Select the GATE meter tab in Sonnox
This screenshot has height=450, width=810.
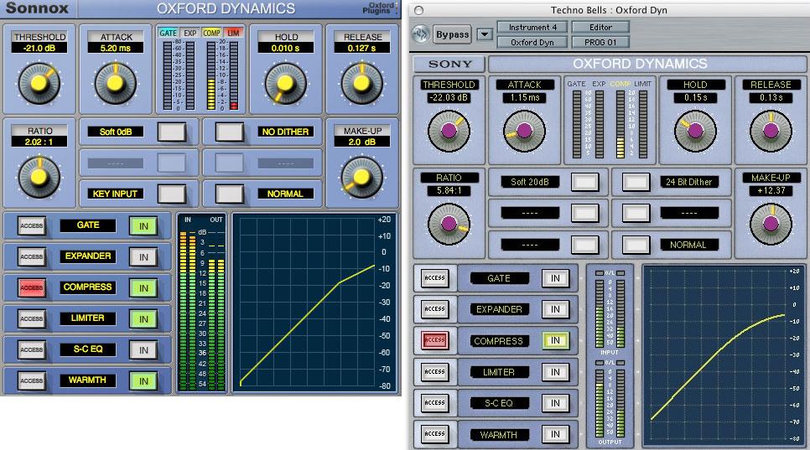[168, 33]
